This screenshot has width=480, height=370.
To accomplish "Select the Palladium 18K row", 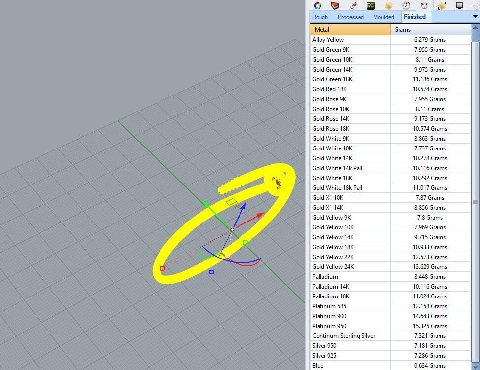I will coord(390,296).
